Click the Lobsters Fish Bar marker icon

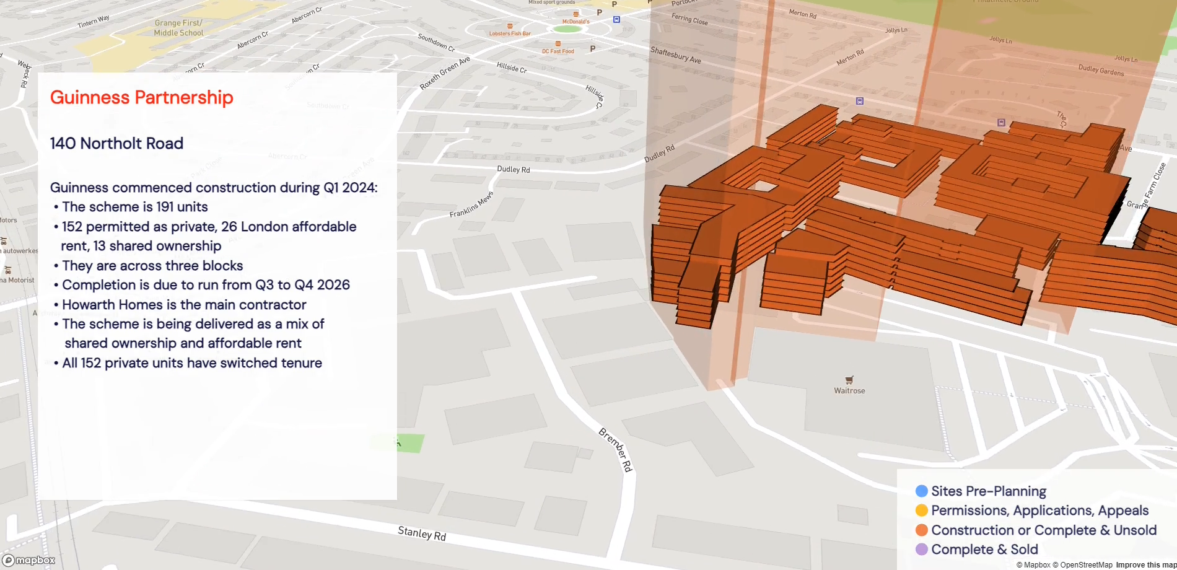(x=510, y=26)
